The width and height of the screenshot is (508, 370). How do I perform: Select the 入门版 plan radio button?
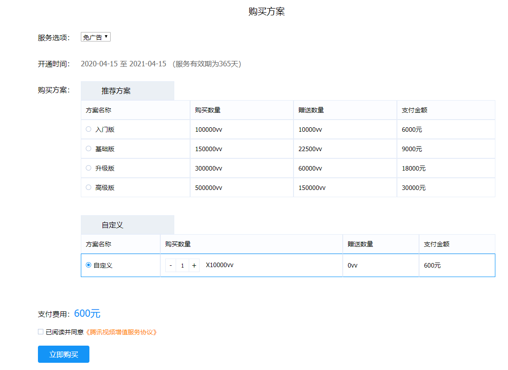[x=89, y=129]
